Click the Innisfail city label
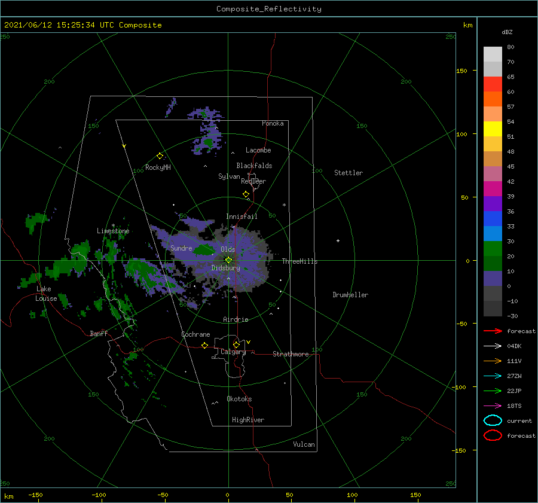Viewport: 538px width, 503px height. pyautogui.click(x=242, y=217)
